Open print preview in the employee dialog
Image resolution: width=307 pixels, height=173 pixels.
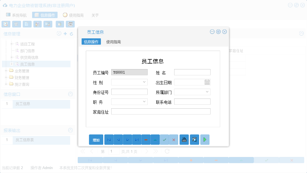click(x=195, y=139)
